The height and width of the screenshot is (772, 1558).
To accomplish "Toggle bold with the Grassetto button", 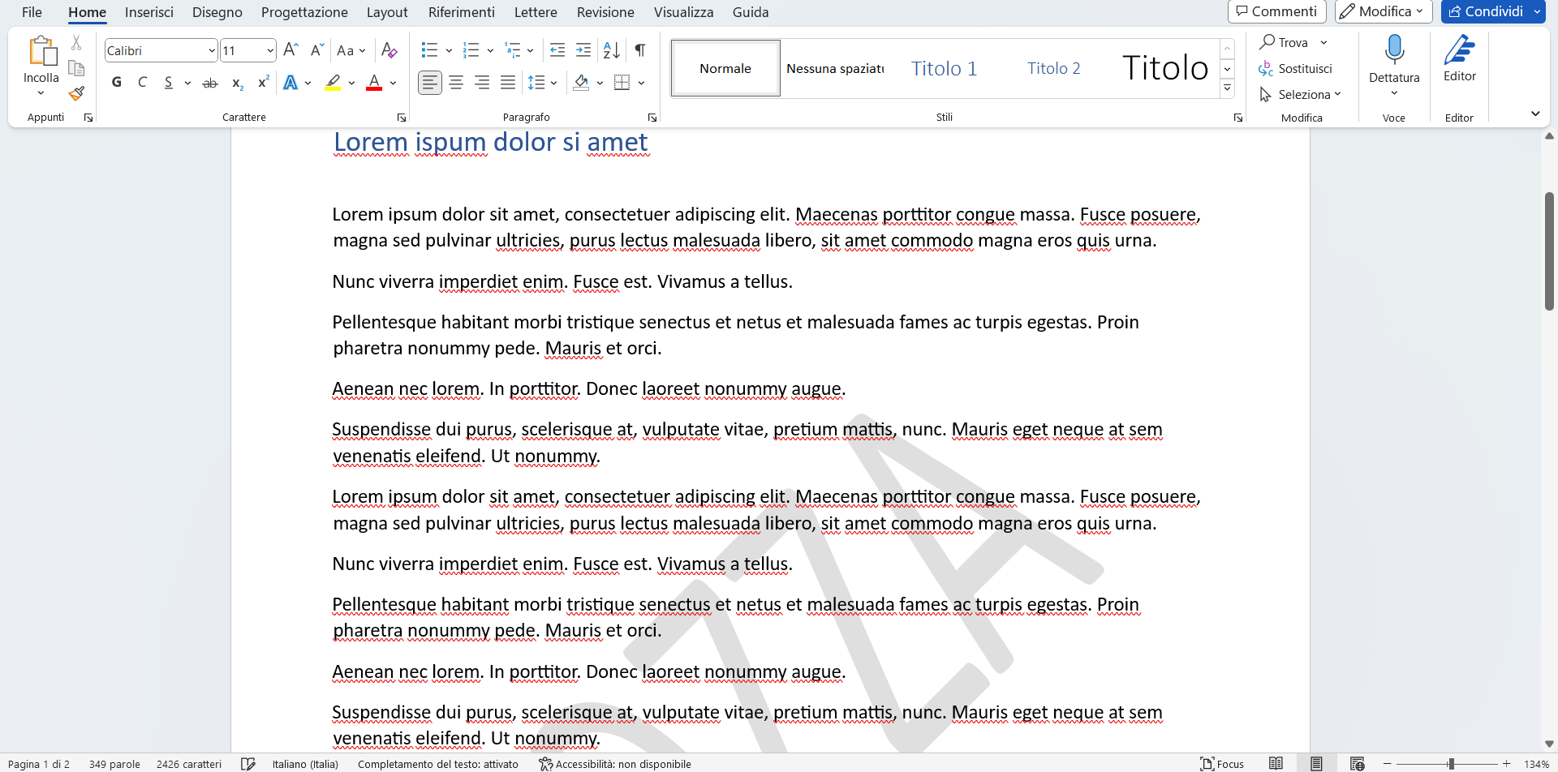I will point(116,82).
